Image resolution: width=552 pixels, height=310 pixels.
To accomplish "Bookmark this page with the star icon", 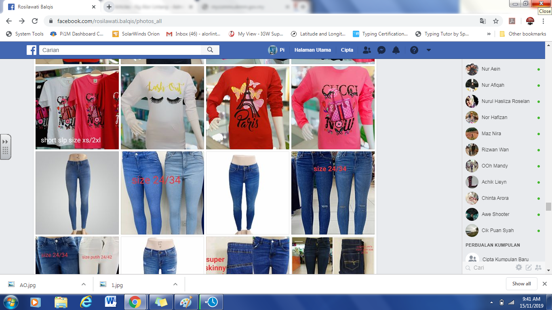I will 496,21.
